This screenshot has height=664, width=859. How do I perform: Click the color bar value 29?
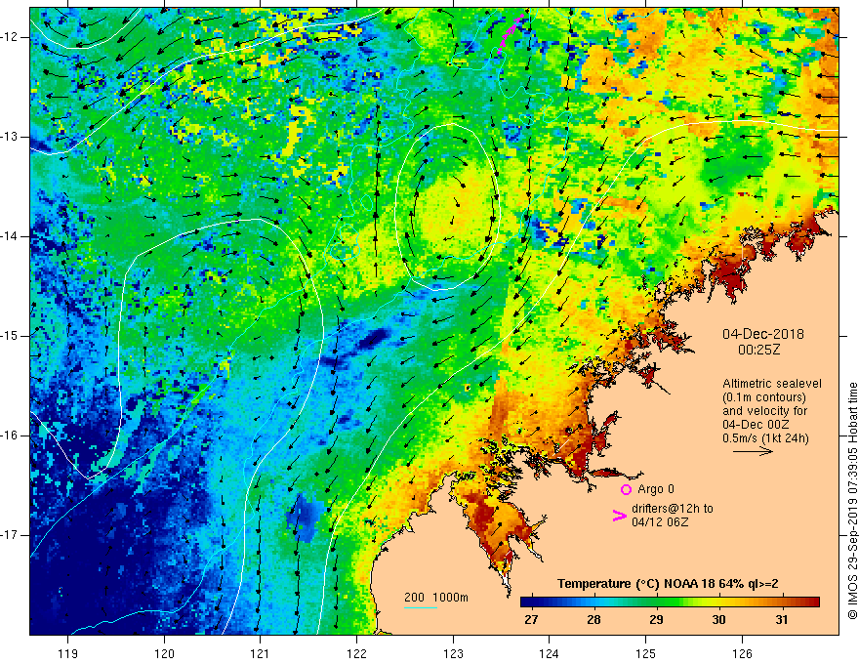click(x=656, y=620)
